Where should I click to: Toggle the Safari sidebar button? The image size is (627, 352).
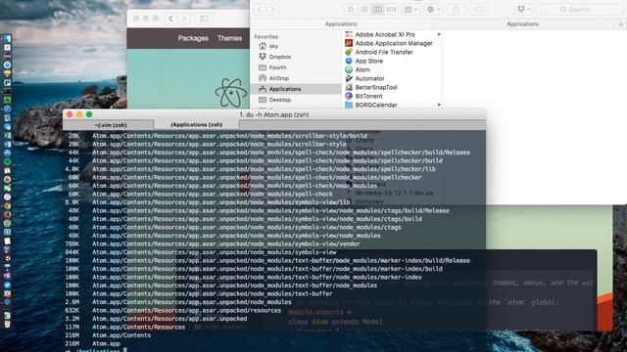pos(204,19)
